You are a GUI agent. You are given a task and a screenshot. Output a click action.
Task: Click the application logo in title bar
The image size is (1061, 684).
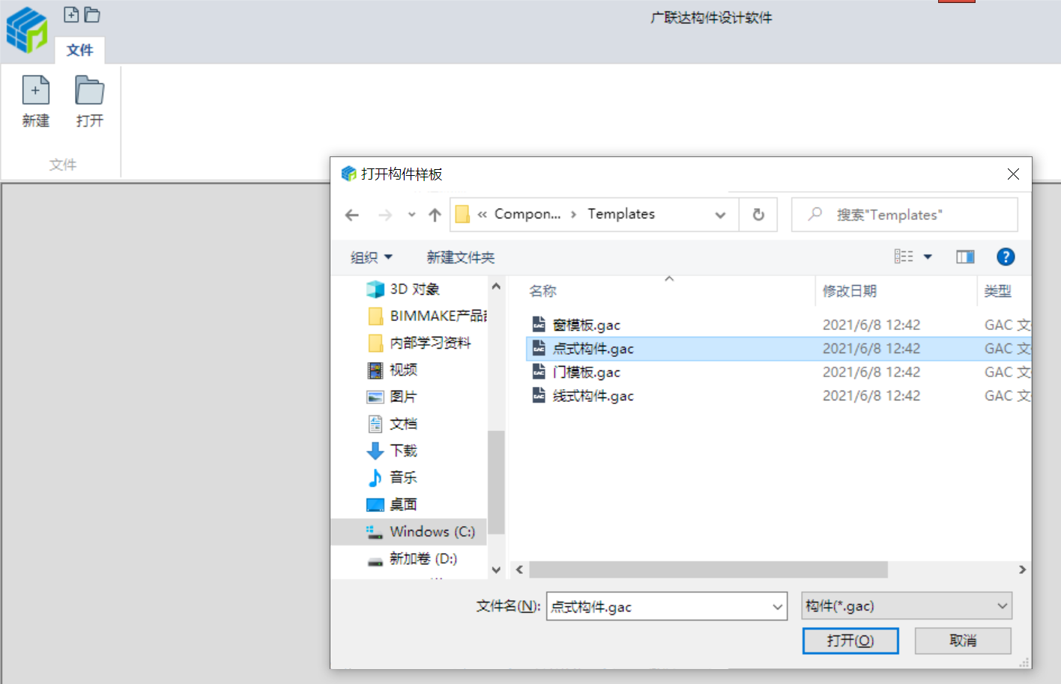coord(27,30)
